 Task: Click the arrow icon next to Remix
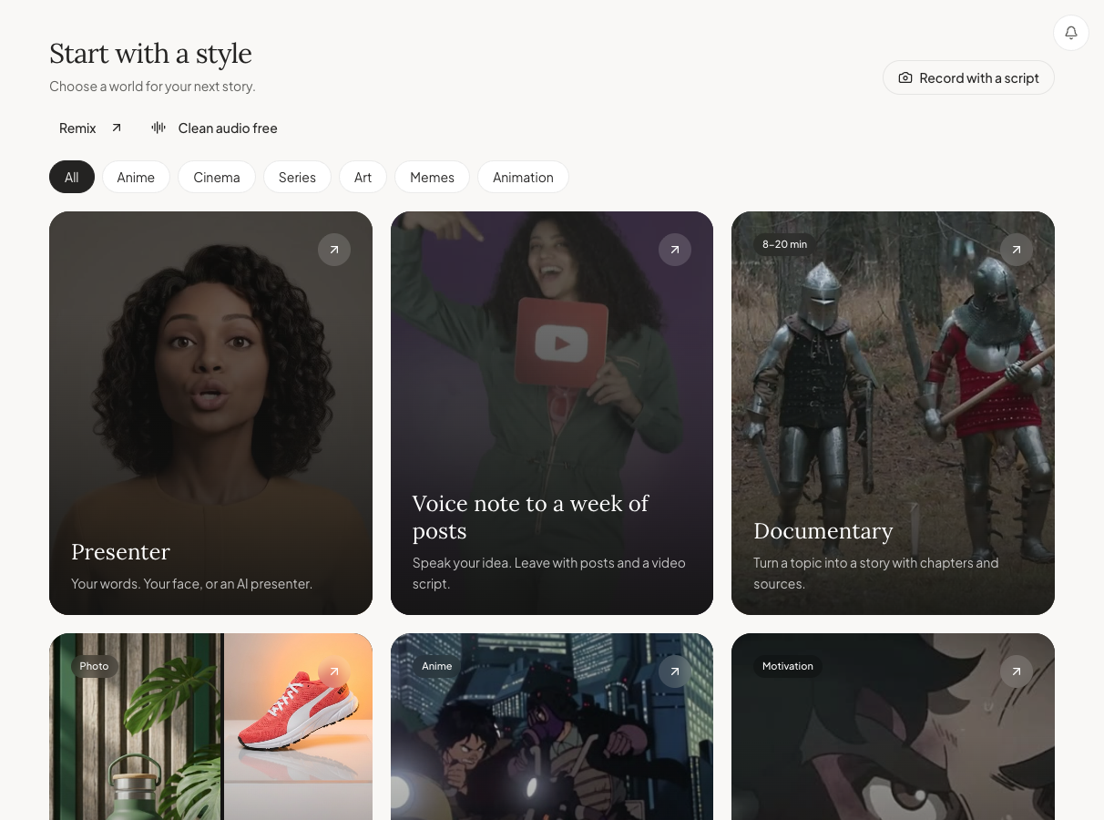pyautogui.click(x=117, y=128)
